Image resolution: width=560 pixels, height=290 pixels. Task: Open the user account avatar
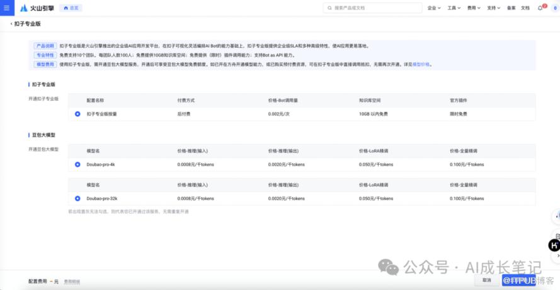click(x=555, y=8)
